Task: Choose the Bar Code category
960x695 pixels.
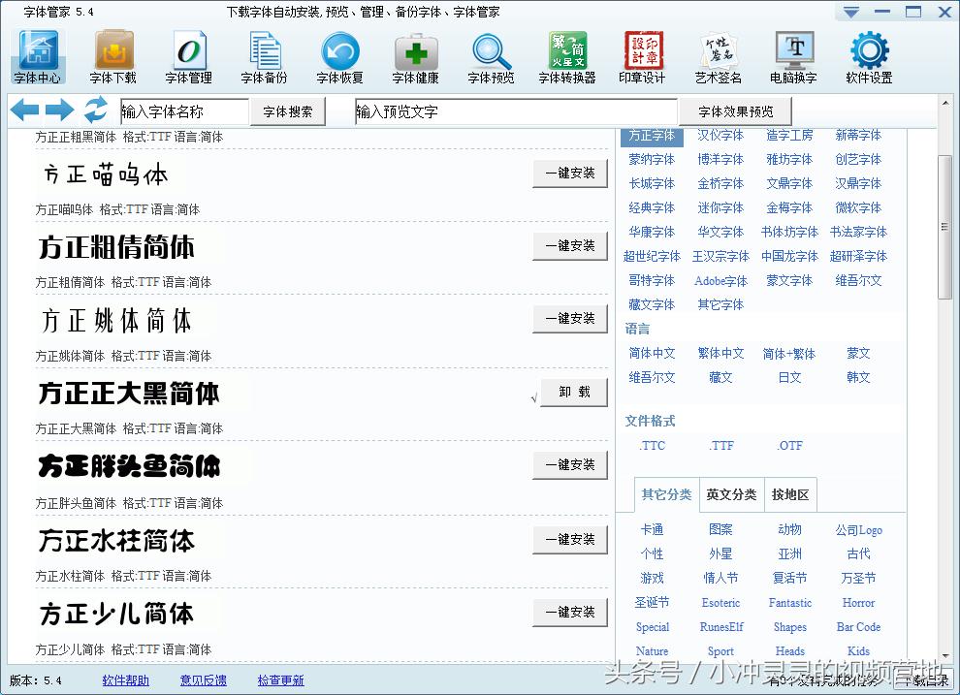Action: click(858, 627)
